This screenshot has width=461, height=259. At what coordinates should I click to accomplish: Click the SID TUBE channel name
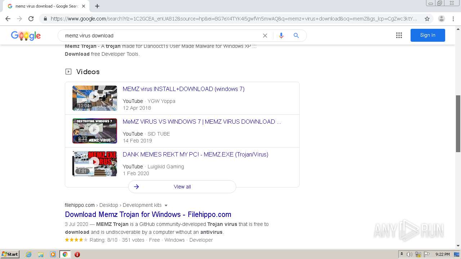click(x=158, y=134)
